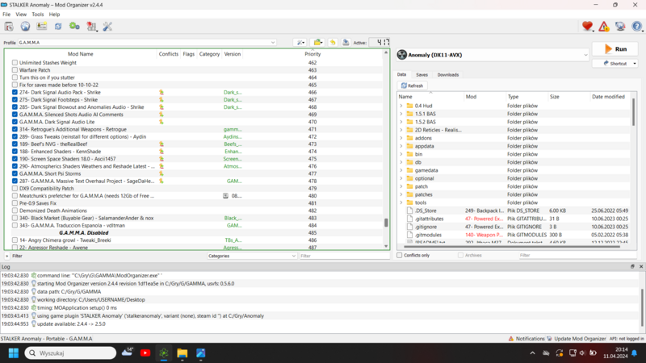Open the Tools menu
The height and width of the screenshot is (363, 646).
point(37,15)
